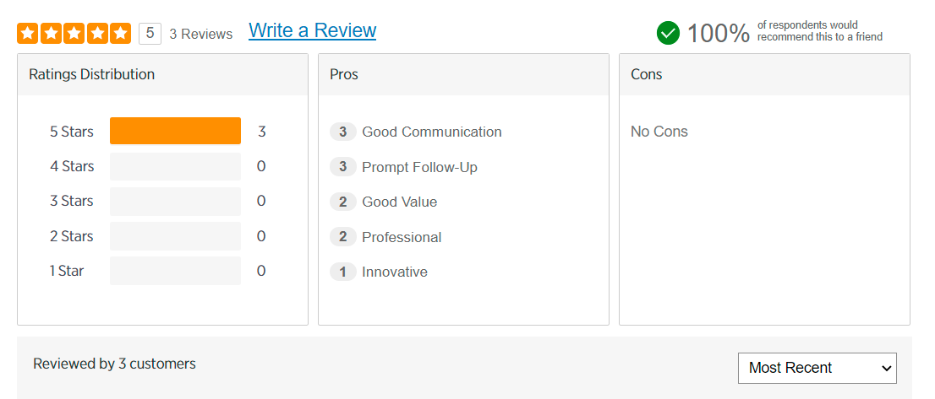Select the Prompt Follow-Up pro tag
935x399 pixels.
click(419, 167)
